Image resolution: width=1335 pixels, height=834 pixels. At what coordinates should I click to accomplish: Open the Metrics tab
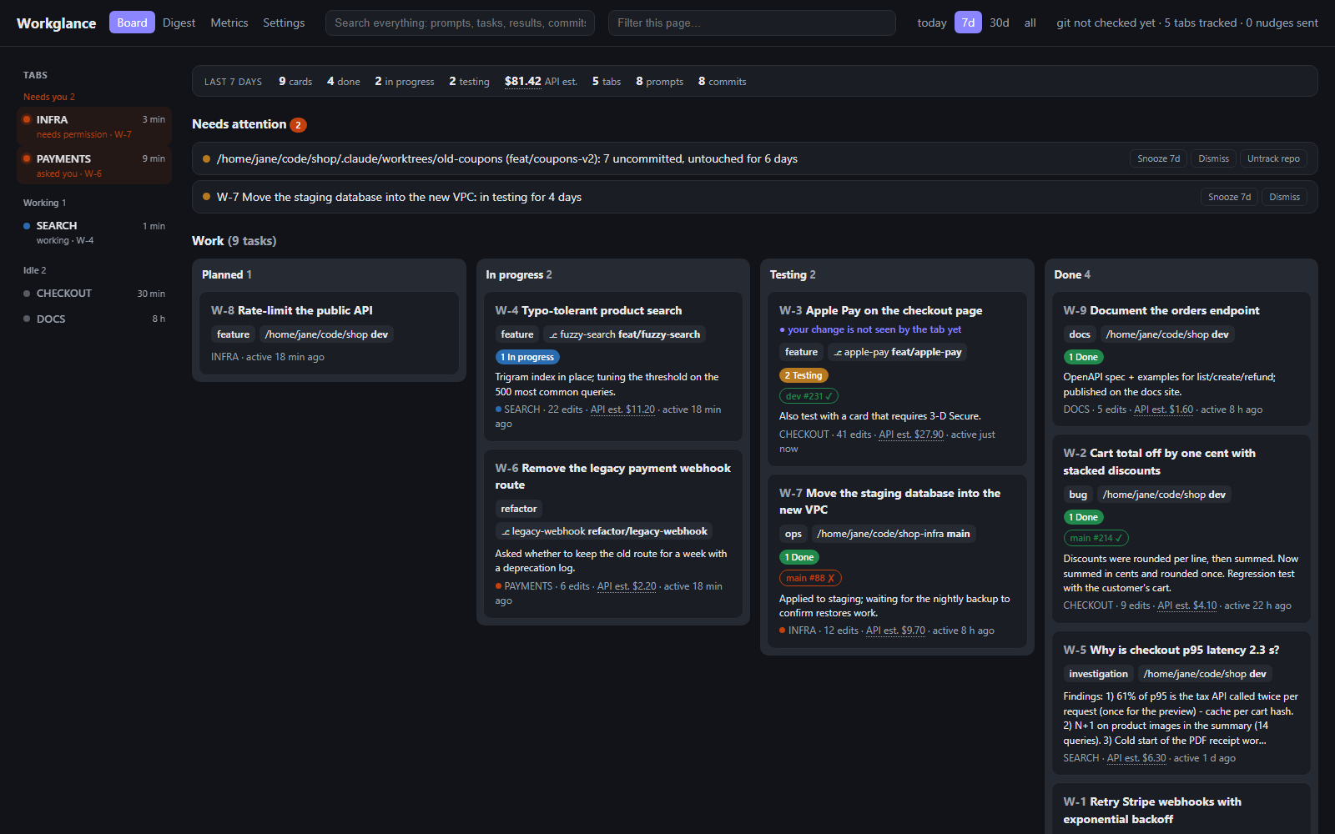point(229,23)
